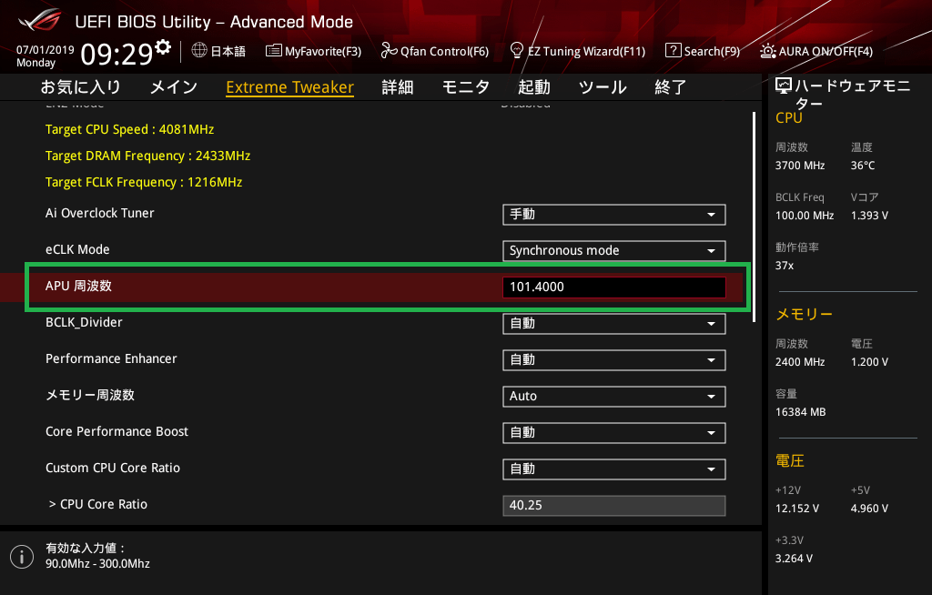Go to the 終了 tab
The width and height of the screenshot is (932, 595).
coord(671,87)
